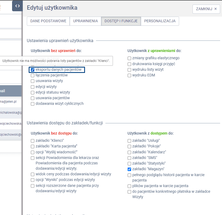Check the edycji statusu wizyty box
The image size is (222, 215).
coord(33,92)
